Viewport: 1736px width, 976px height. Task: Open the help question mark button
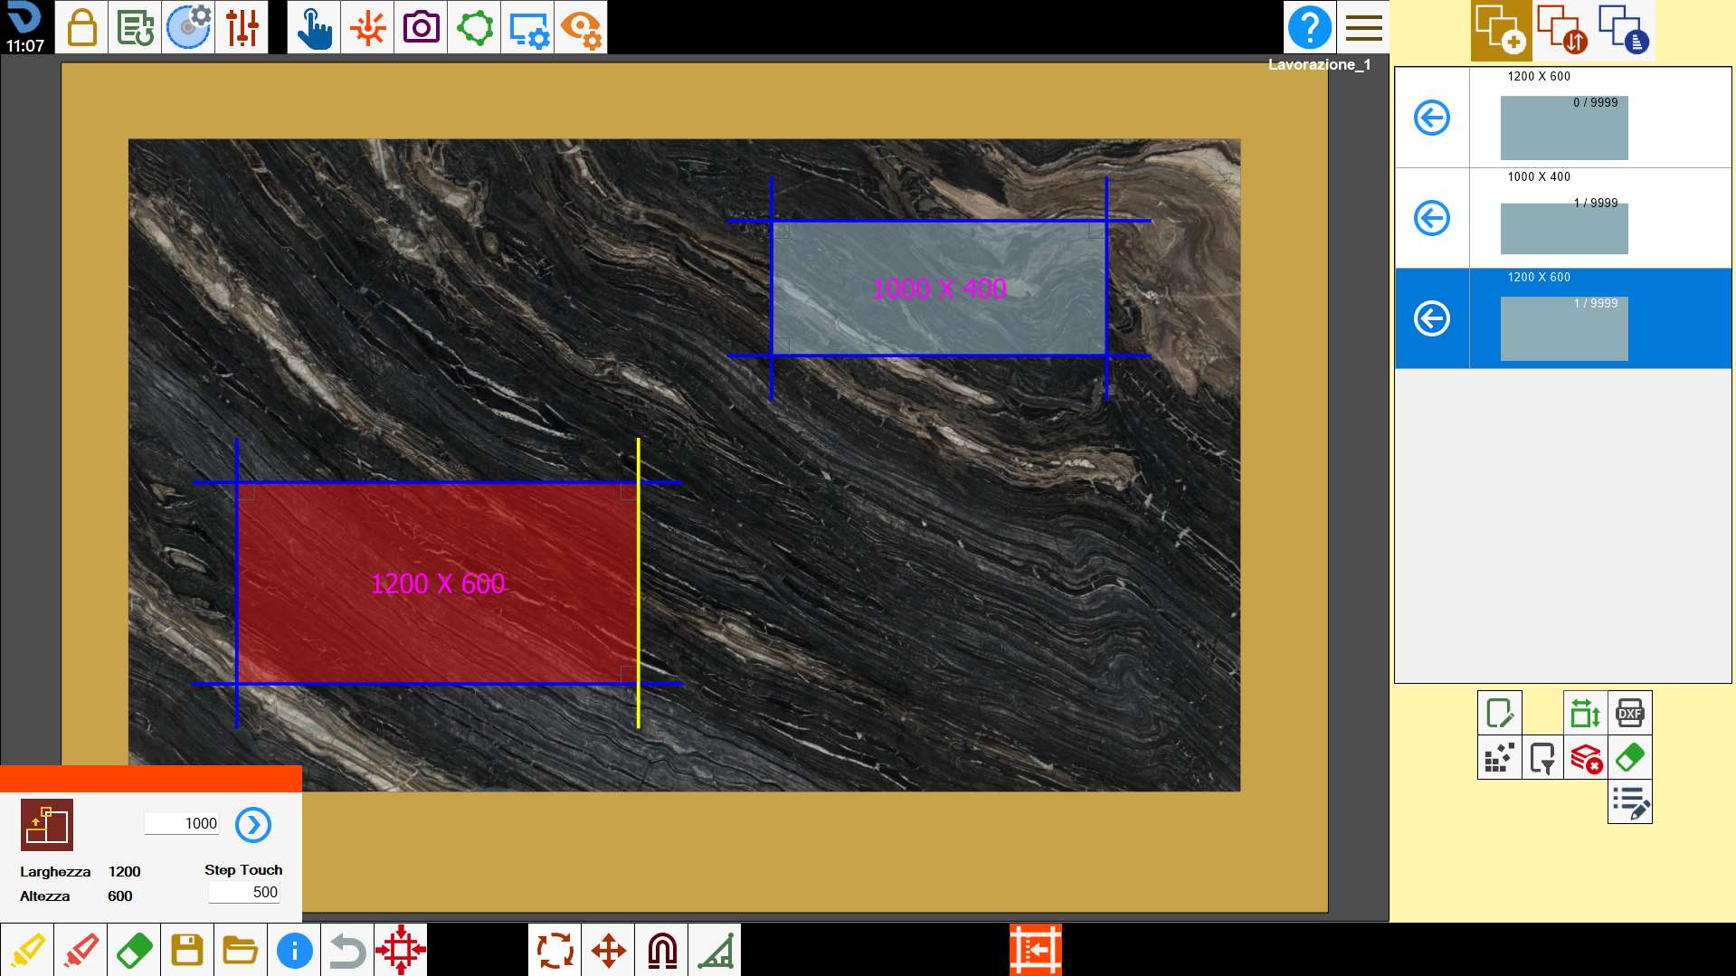pos(1309,27)
